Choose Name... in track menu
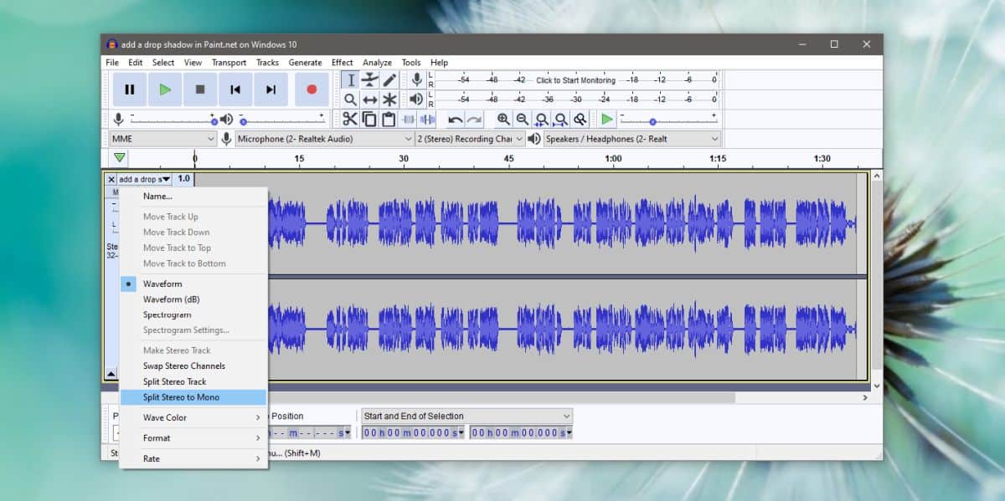1005x501 pixels. click(193, 197)
